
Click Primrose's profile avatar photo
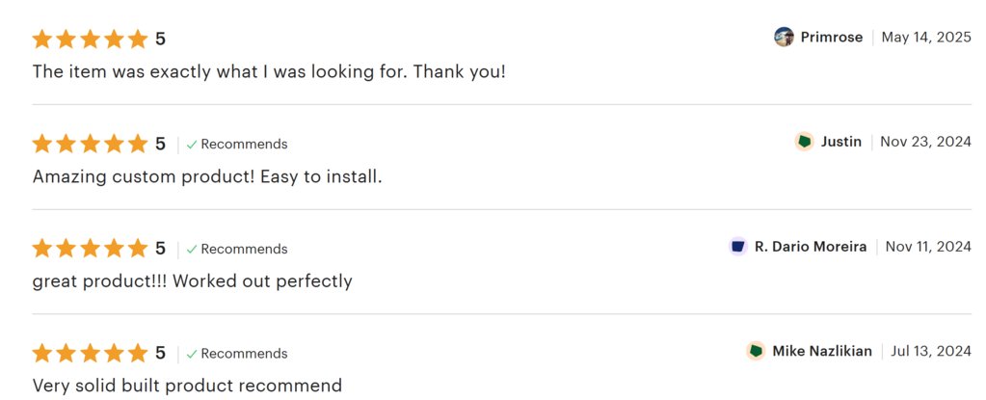pos(784,37)
